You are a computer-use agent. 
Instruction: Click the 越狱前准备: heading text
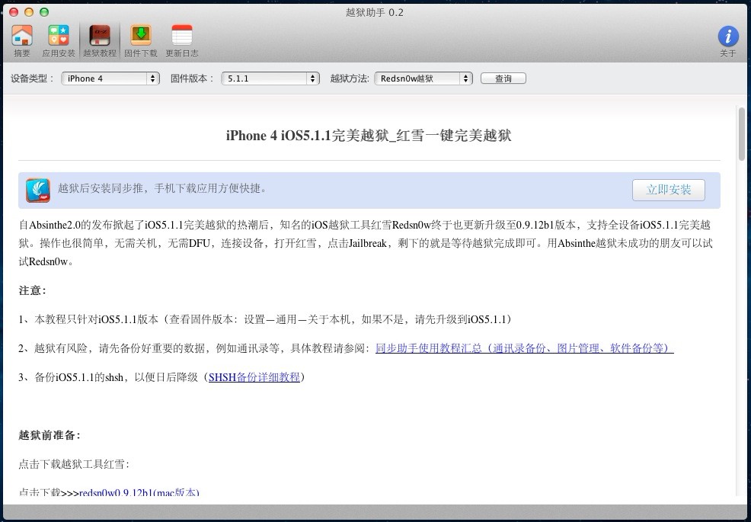[x=50, y=435]
